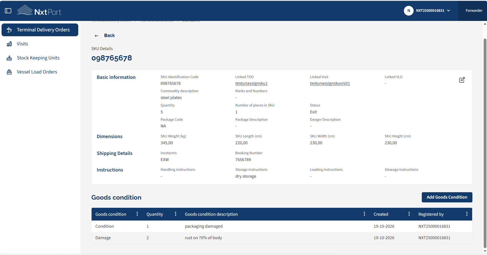Open linked TDO testunassignsku1

click(251, 83)
